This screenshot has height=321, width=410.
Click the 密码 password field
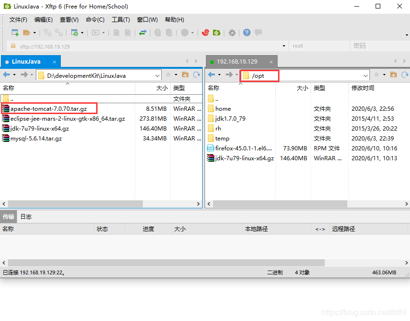coord(380,46)
